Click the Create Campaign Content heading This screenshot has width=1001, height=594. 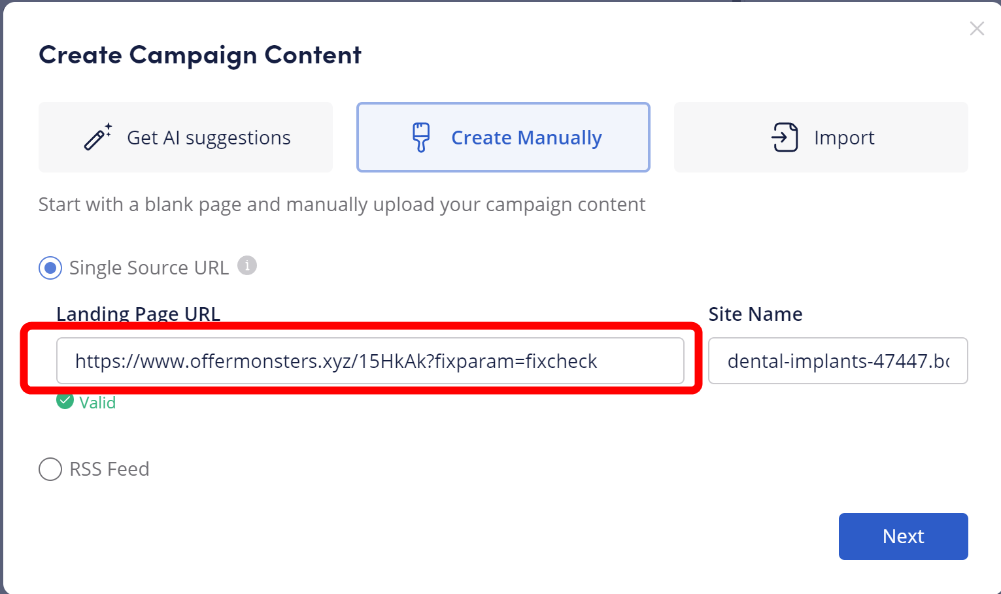[x=200, y=56]
